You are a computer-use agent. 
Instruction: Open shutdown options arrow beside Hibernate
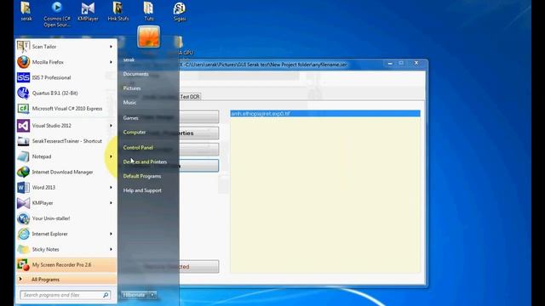[x=152, y=295]
